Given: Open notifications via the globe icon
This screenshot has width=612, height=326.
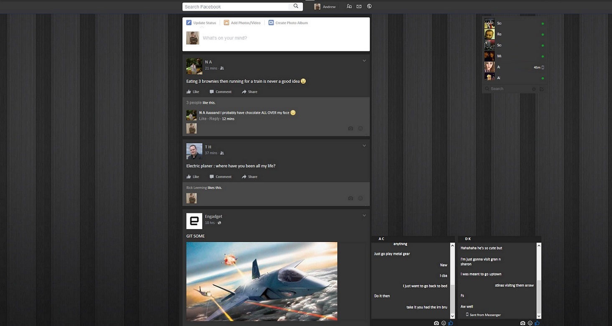Looking at the screenshot, I should [368, 6].
